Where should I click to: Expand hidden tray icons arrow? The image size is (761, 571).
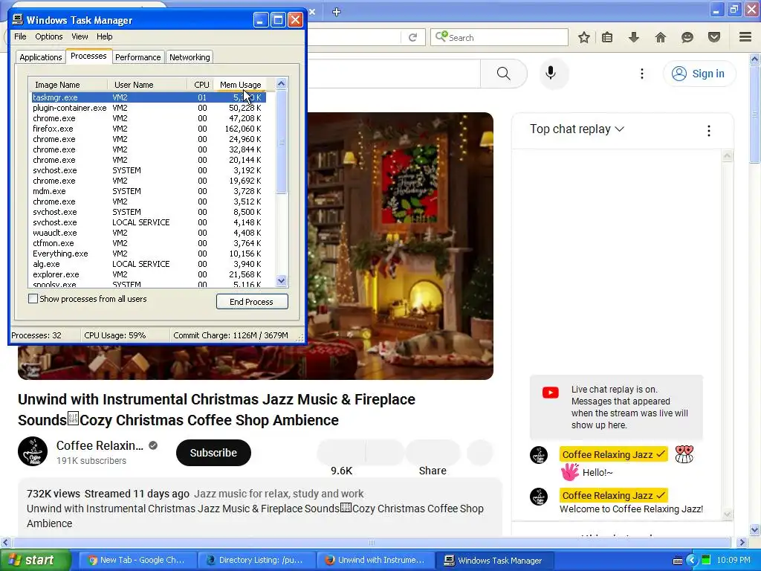[x=692, y=560]
